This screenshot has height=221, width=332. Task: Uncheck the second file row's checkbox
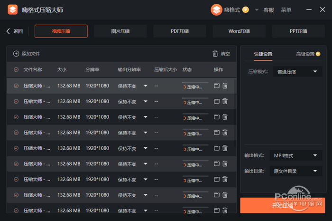16,101
